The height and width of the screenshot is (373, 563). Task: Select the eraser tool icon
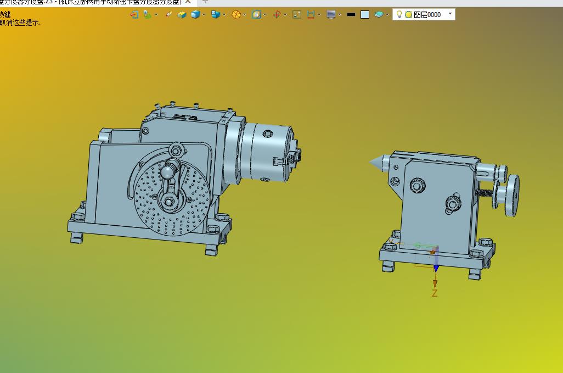click(x=168, y=15)
